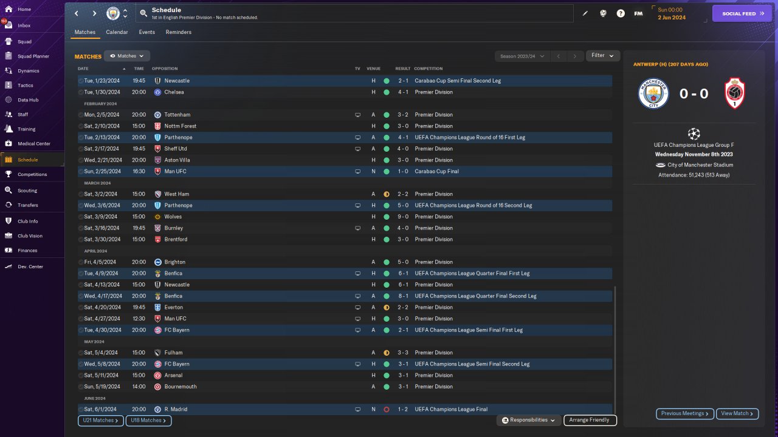
Task: Go to the Training screen
Action: (x=27, y=129)
